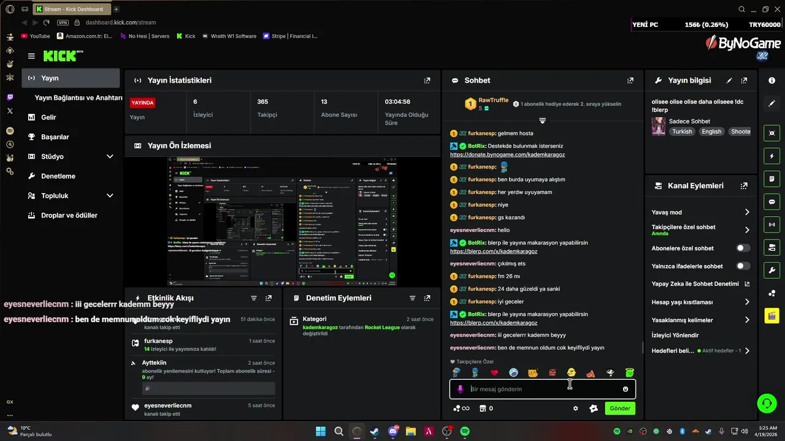
Task: Click the English stream tag
Action: click(711, 131)
